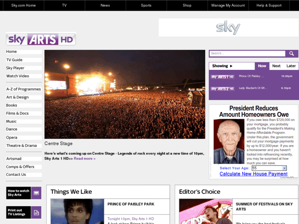Switch to the Next tab
The width and height of the screenshot is (299, 224).
pos(276,66)
